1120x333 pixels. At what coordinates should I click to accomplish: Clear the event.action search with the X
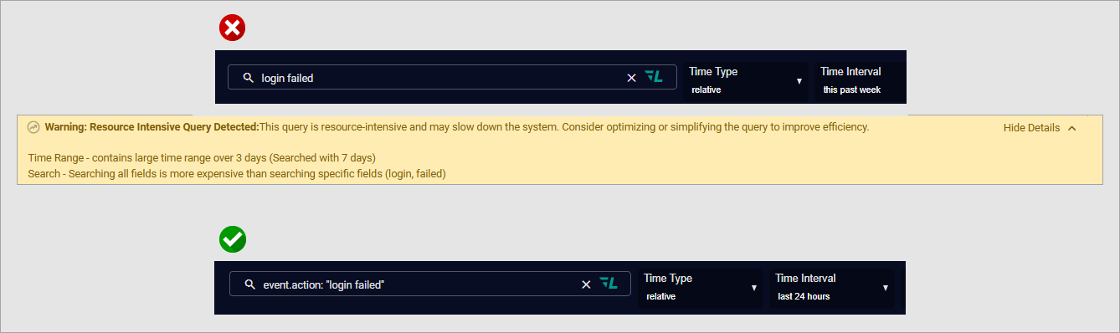pyautogui.click(x=586, y=284)
